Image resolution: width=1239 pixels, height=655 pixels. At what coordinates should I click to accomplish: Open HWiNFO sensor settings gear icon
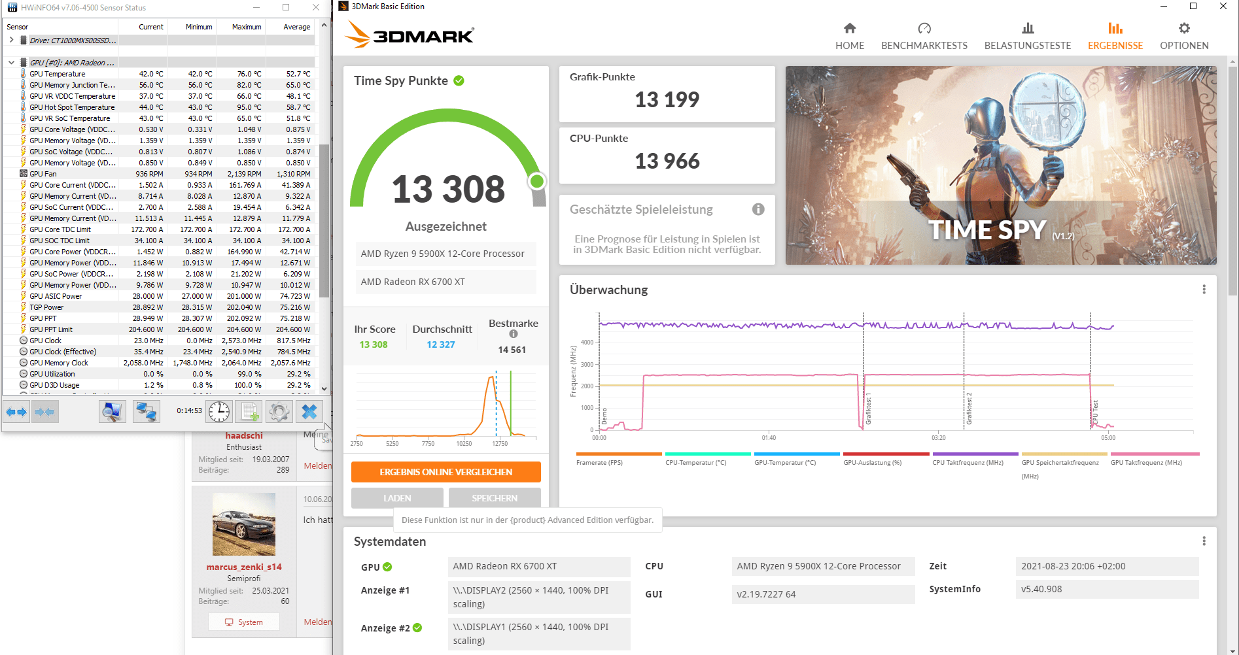coord(279,411)
